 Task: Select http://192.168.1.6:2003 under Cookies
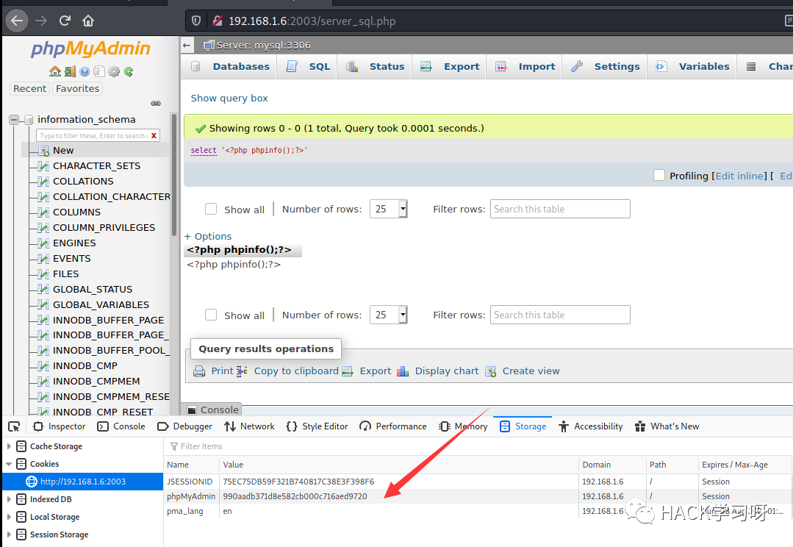point(83,482)
